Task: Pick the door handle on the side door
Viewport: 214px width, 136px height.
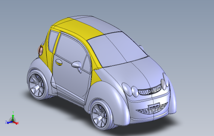Action: [x=59, y=62]
